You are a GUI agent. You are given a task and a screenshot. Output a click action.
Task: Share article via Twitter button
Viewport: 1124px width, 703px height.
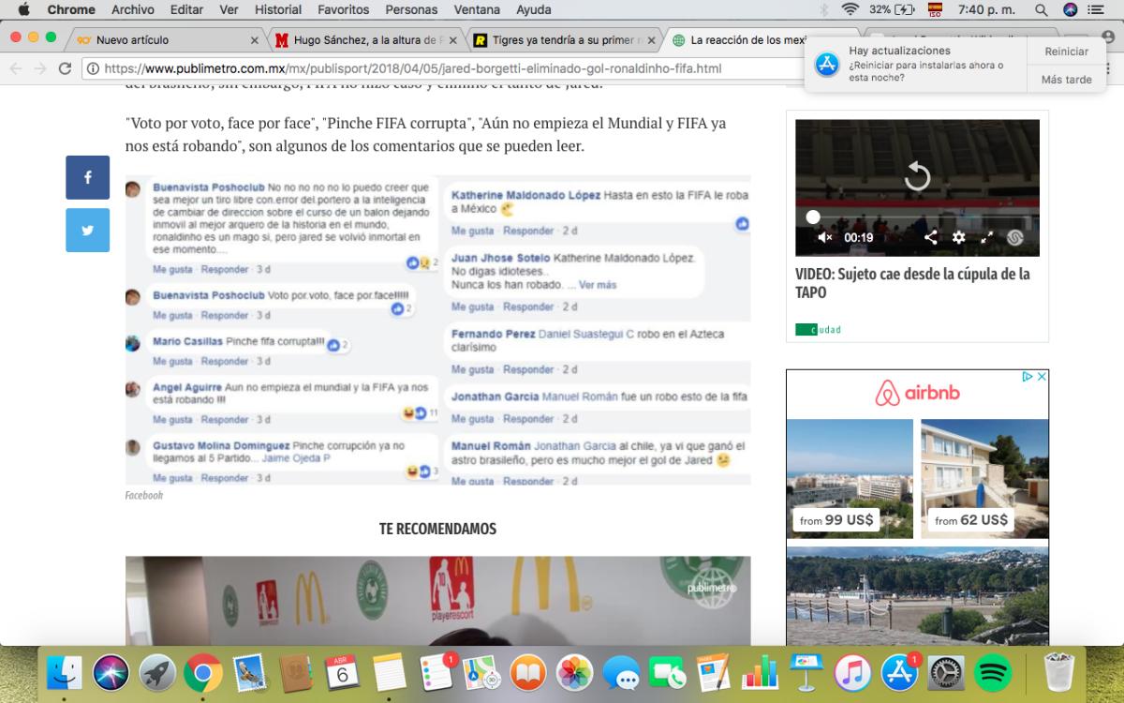87,230
